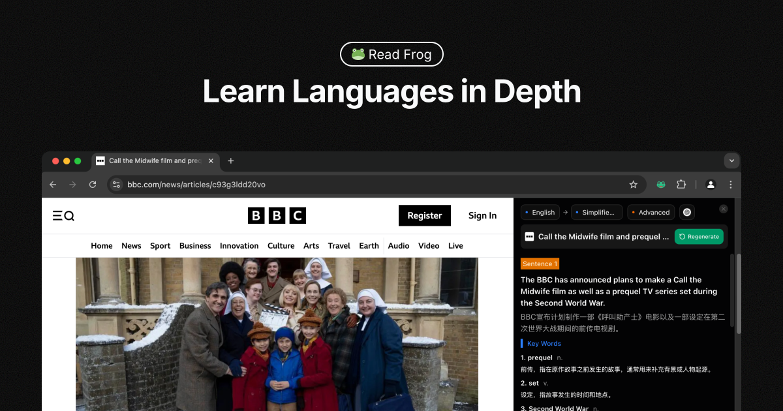Open the News nav item
This screenshot has height=411, width=783.
(131, 246)
